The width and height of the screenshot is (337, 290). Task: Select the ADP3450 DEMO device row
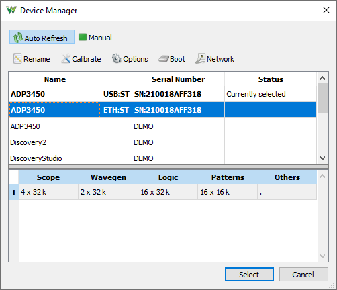(x=162, y=126)
